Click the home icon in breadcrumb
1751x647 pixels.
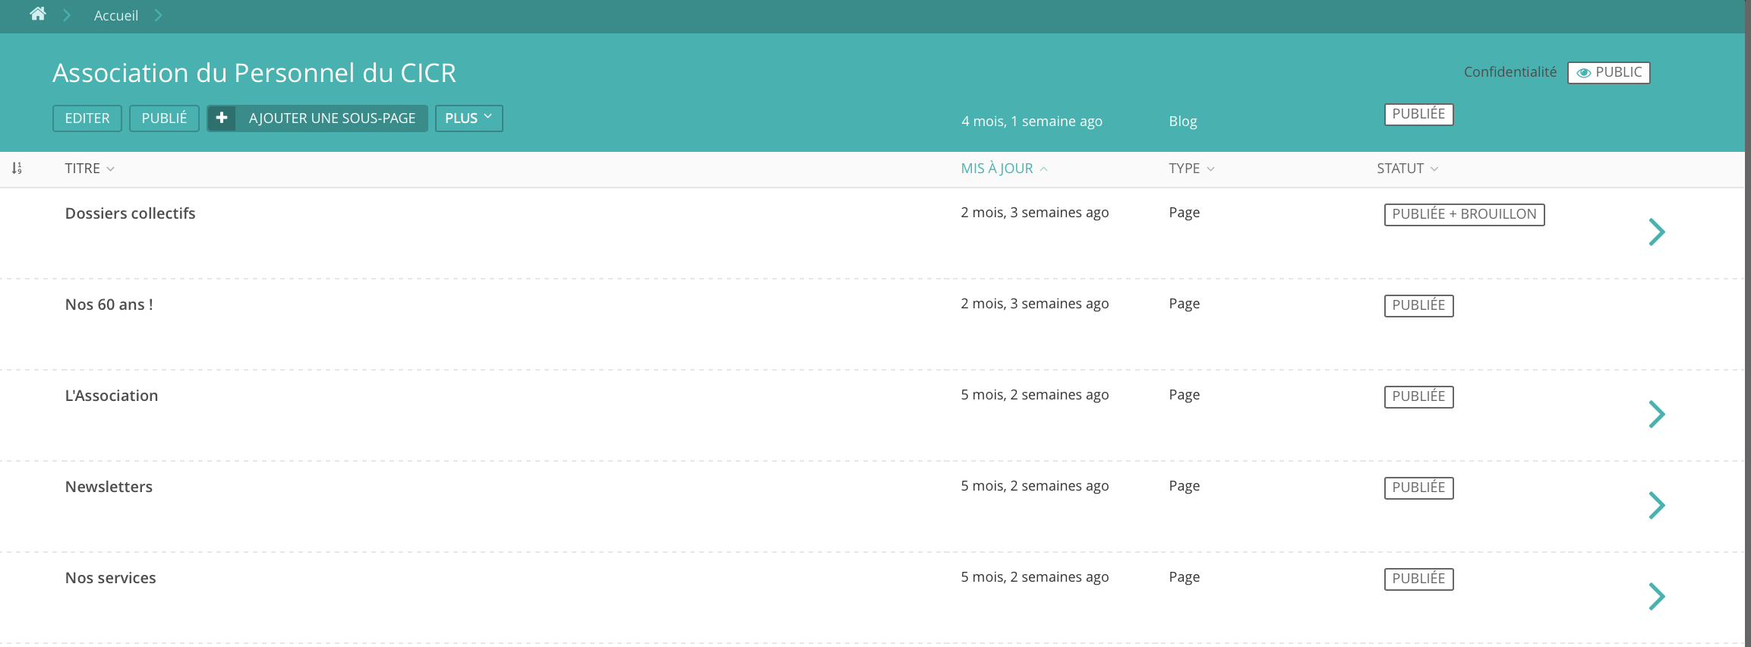38,14
